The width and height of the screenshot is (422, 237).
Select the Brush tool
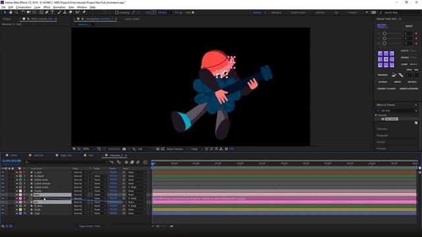coord(59,13)
